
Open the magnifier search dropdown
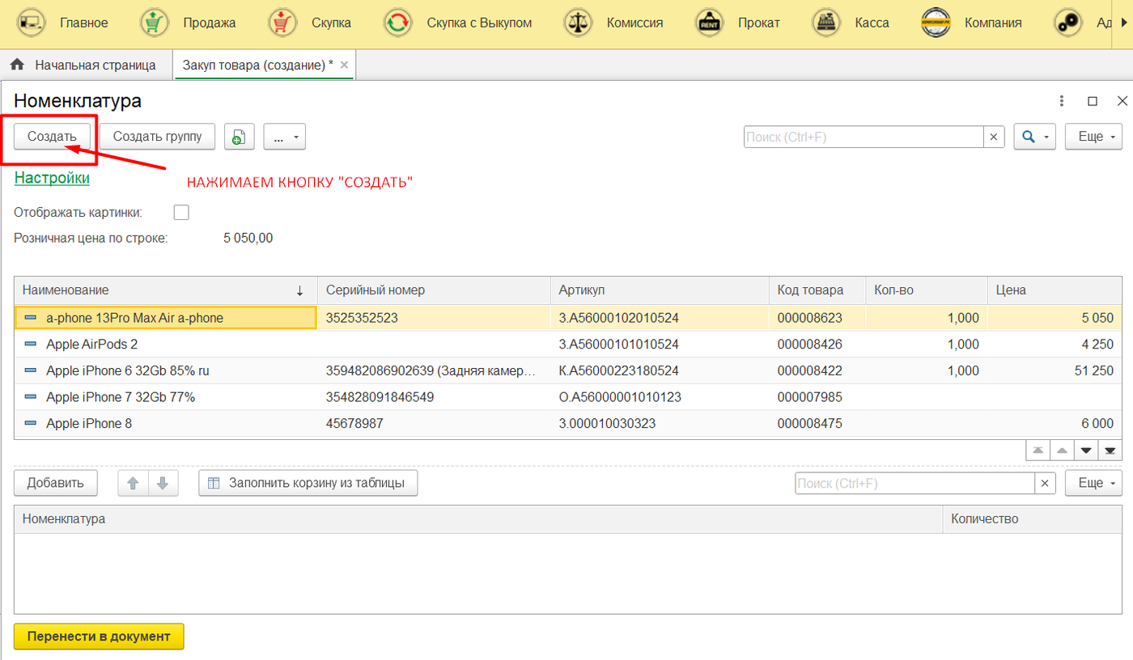[x=1035, y=137]
